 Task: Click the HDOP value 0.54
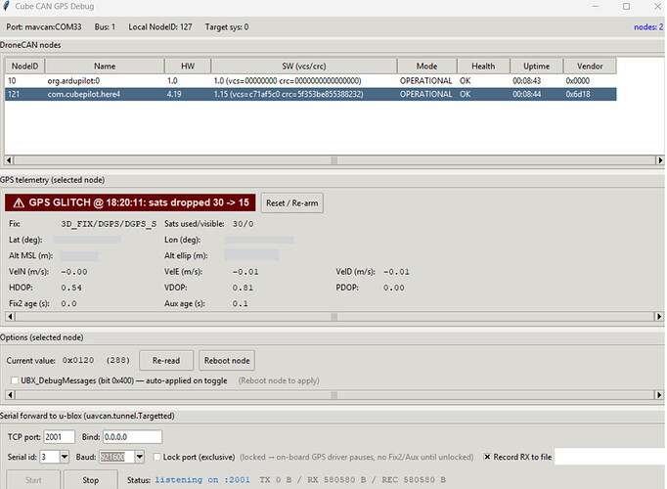coord(71,288)
